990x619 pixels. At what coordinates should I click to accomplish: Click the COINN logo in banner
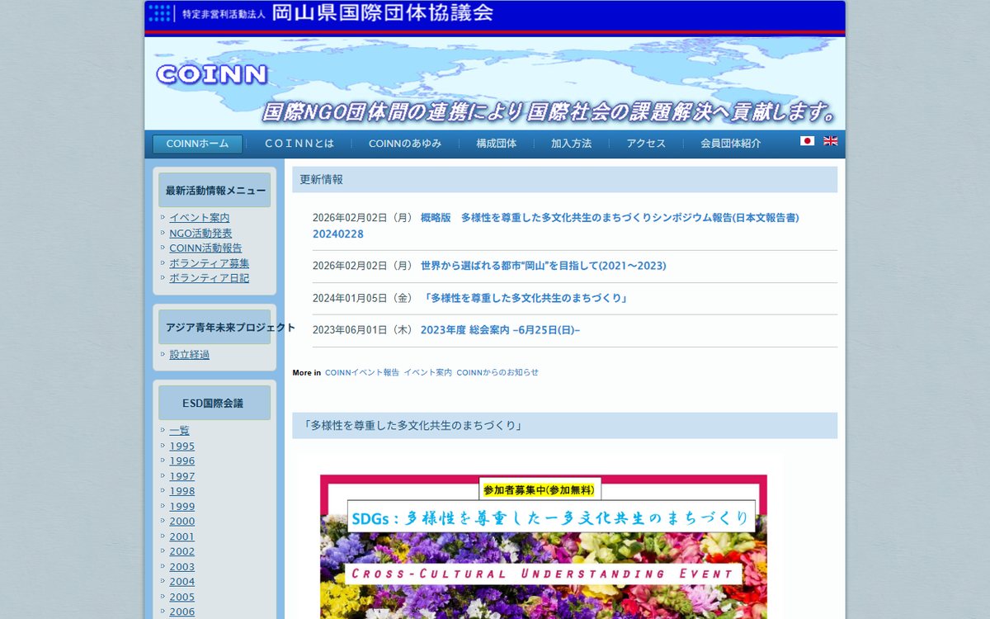tap(212, 74)
